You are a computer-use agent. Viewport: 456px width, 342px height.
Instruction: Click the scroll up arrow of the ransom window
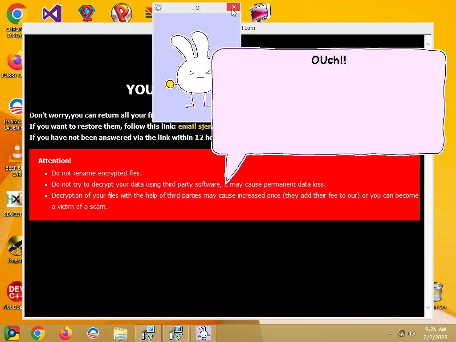click(427, 44)
